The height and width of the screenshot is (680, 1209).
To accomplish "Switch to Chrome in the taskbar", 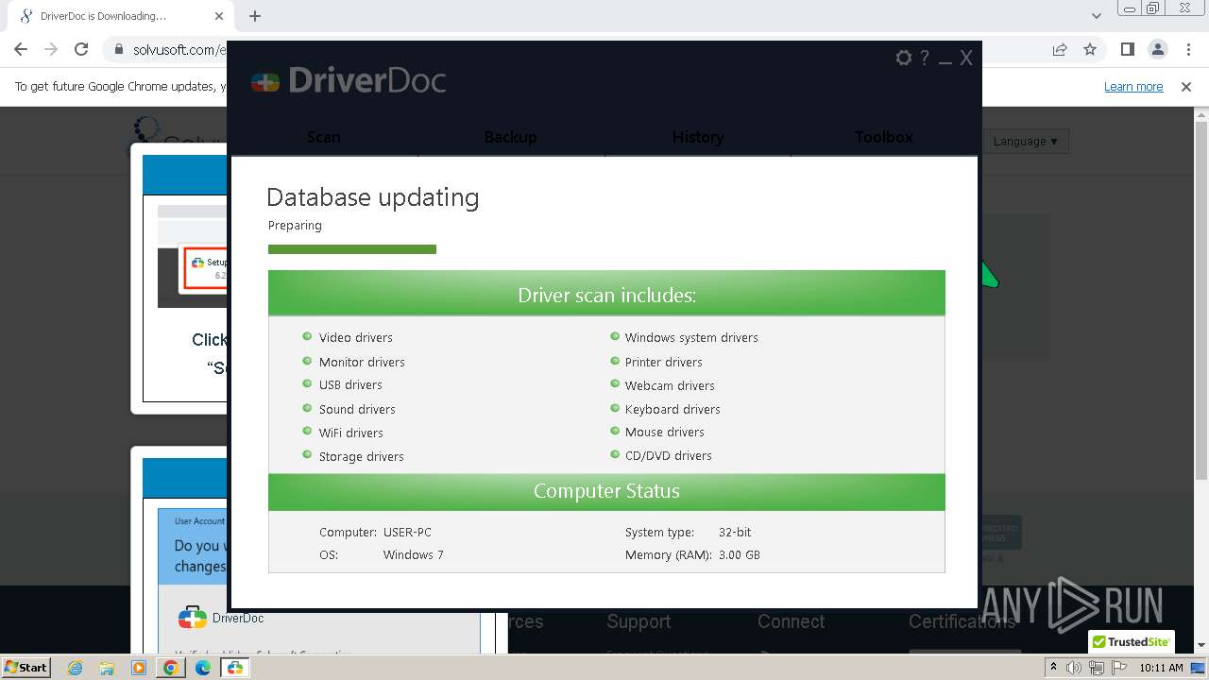I will (x=171, y=668).
